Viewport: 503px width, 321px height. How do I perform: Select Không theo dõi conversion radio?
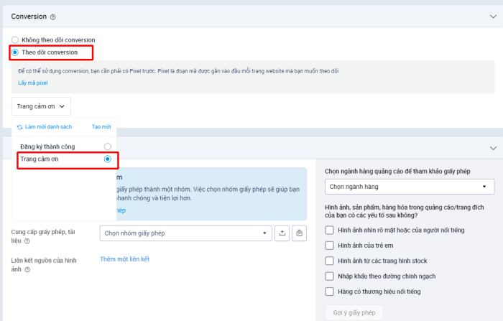click(15, 39)
